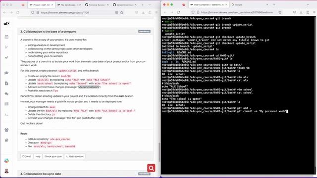Open the branch-shaped projects icon in sidebar

click(x=6, y=47)
